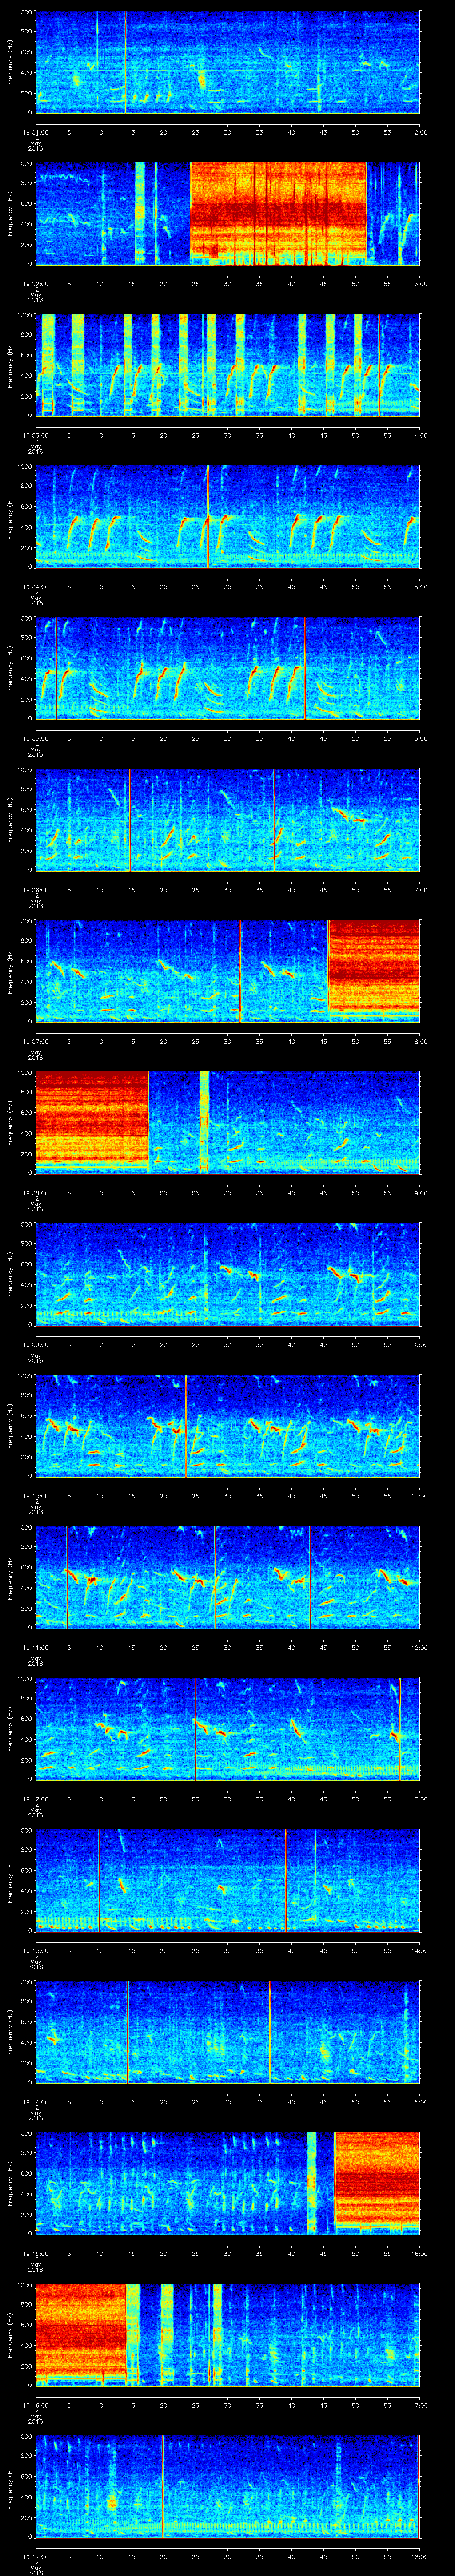455x2576 pixels.
Task: Click the 50-second tick on the 19:15:00 axis
Action: (356, 2254)
